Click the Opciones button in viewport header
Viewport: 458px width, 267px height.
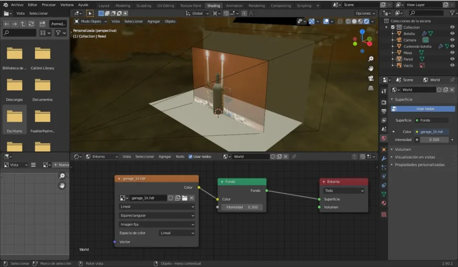point(365,13)
